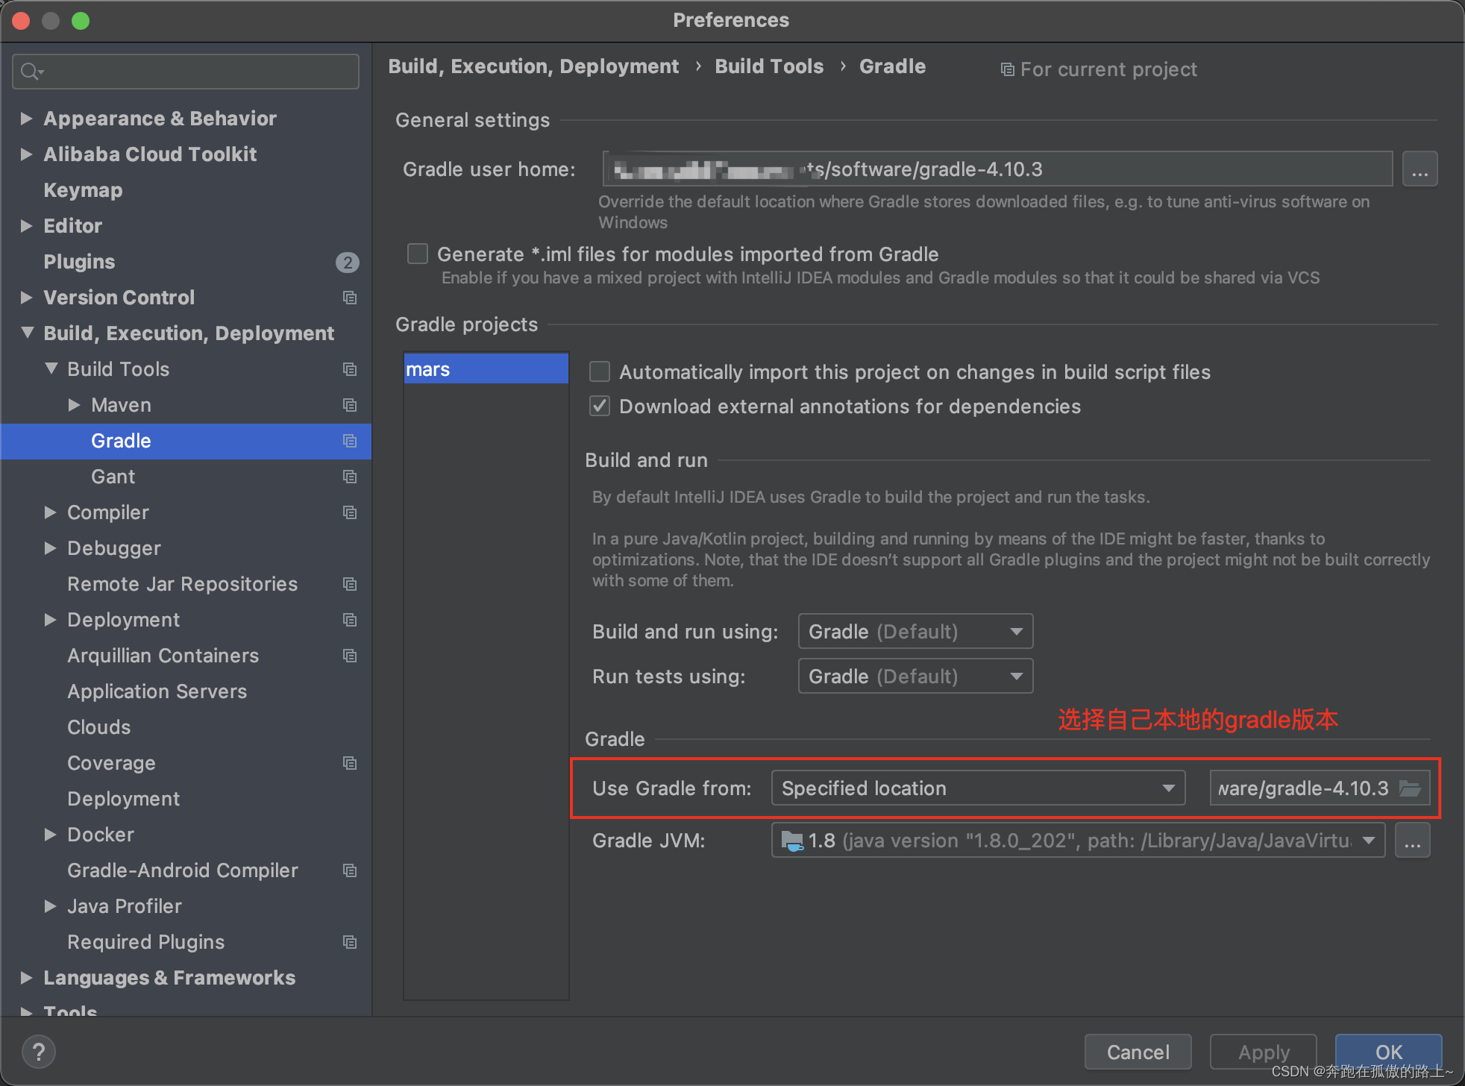Toggle automatically import this project checkbox

point(600,371)
